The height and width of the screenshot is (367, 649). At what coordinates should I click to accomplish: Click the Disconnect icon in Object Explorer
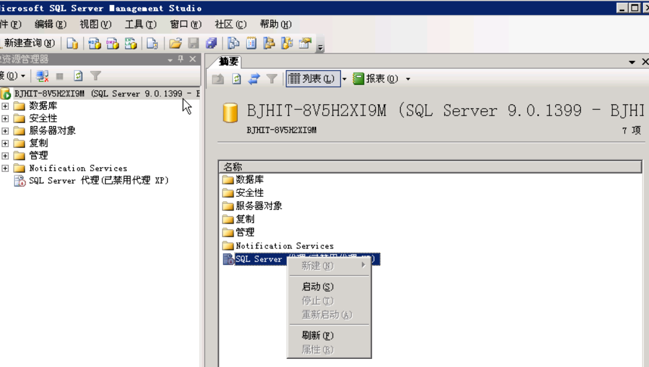(x=42, y=76)
